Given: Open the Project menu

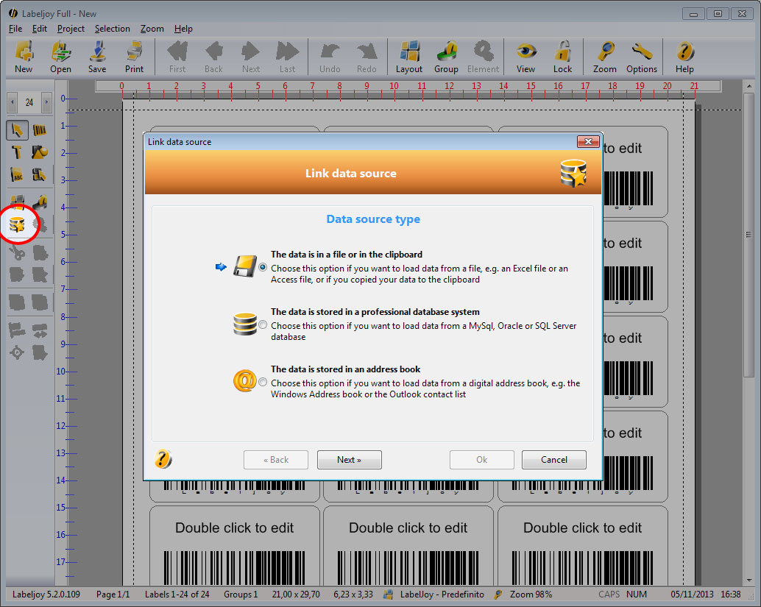Looking at the screenshot, I should pos(71,29).
